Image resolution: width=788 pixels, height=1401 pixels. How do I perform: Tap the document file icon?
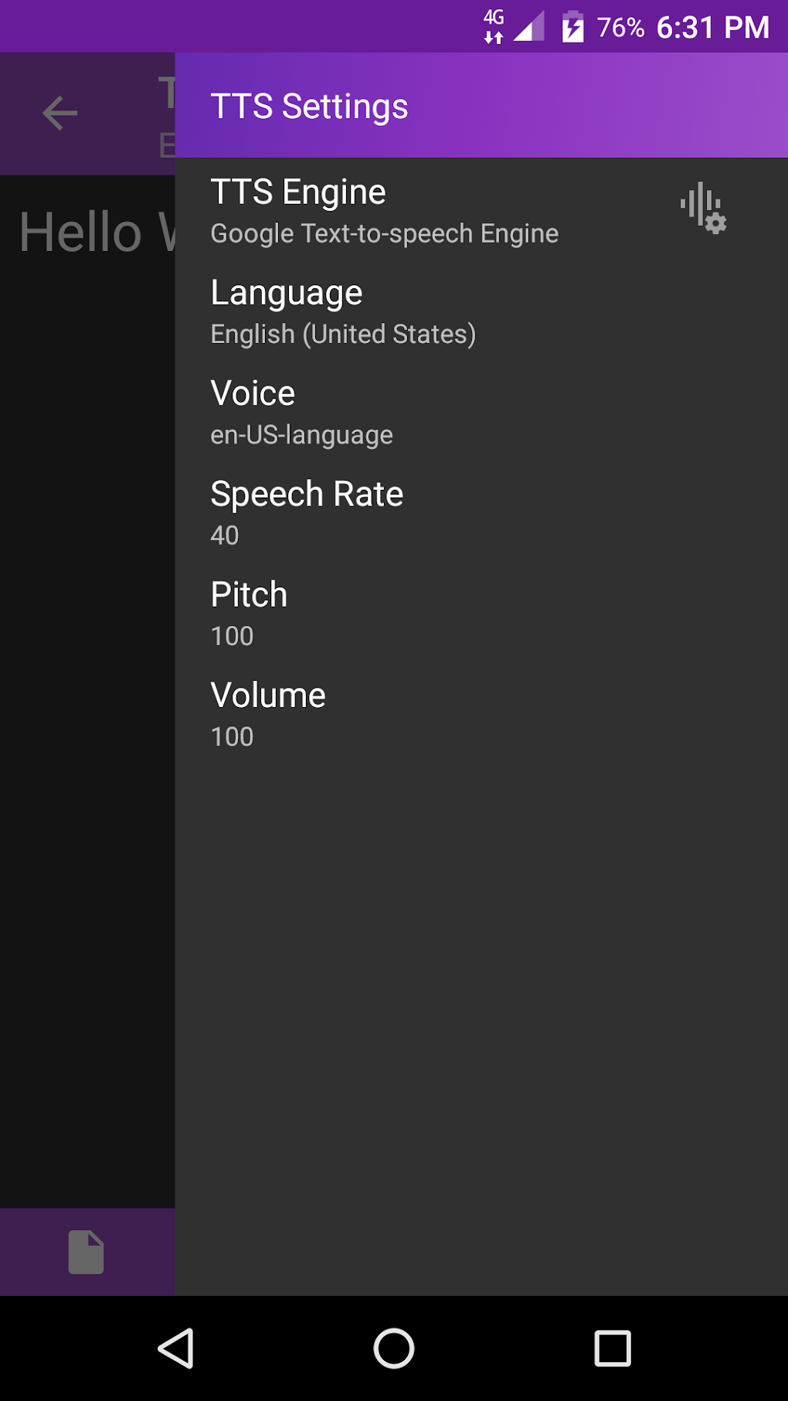tap(86, 1251)
